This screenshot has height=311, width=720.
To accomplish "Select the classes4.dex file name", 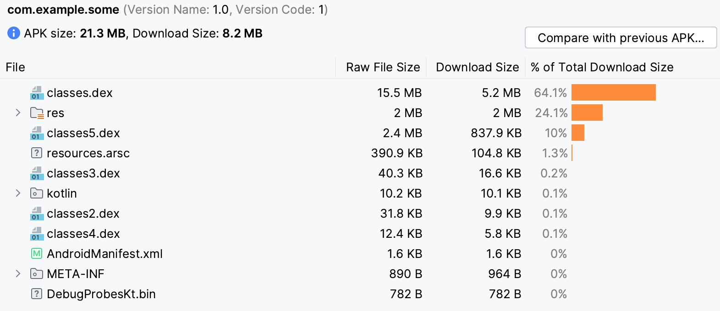I will click(83, 234).
